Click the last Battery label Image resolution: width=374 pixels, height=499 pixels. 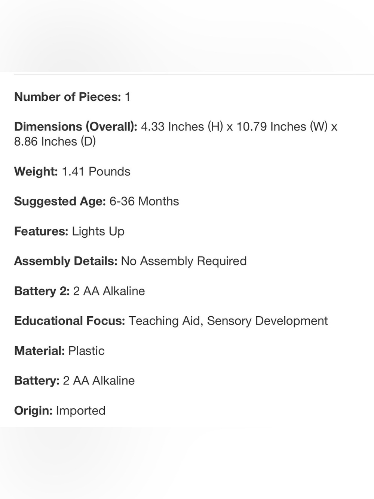(x=37, y=380)
